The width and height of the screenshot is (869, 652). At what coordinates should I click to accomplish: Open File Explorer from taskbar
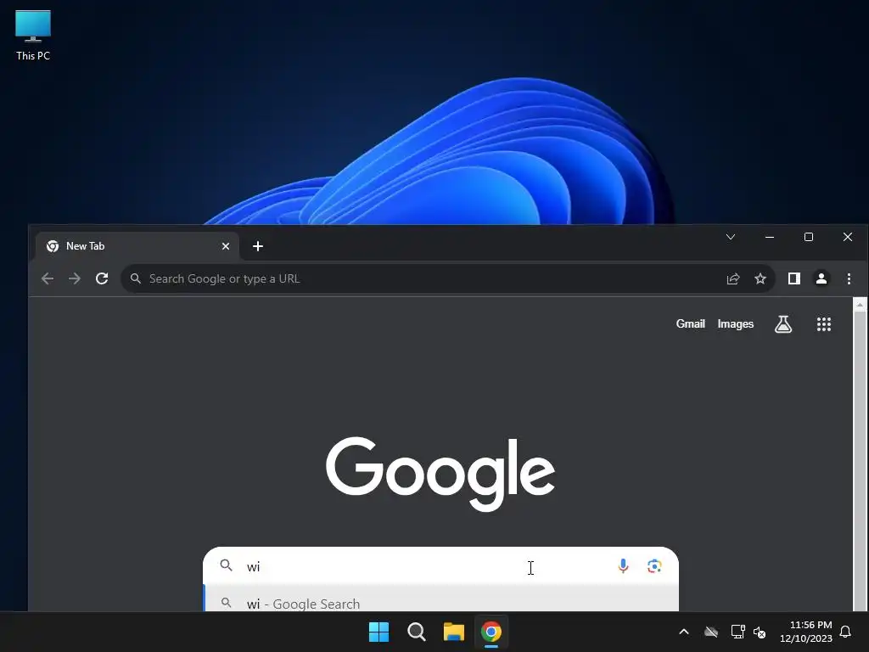pos(454,632)
